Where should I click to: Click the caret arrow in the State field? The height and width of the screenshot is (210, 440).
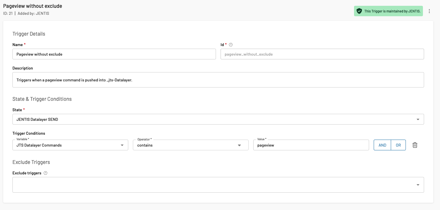click(x=418, y=119)
